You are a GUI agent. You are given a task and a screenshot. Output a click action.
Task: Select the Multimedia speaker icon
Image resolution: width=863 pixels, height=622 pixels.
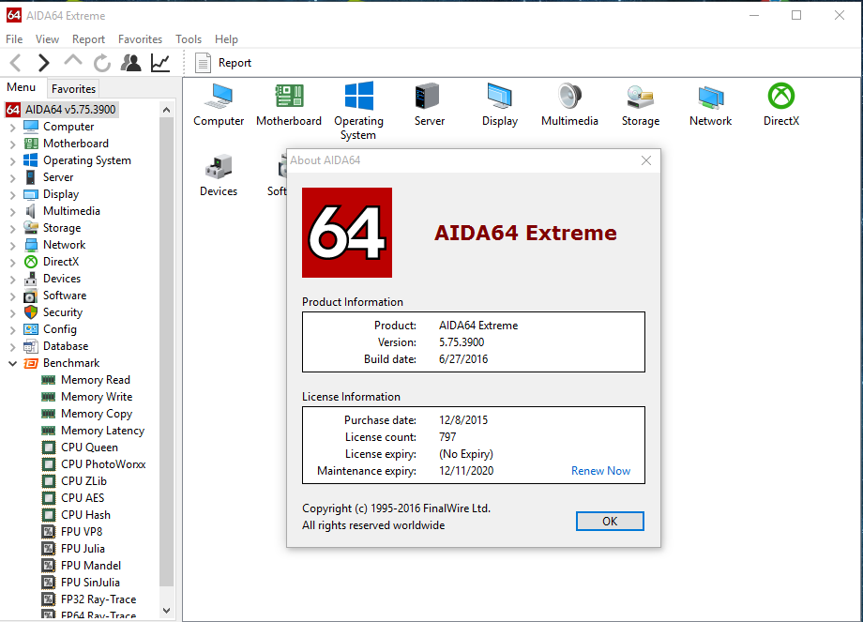pos(569,103)
